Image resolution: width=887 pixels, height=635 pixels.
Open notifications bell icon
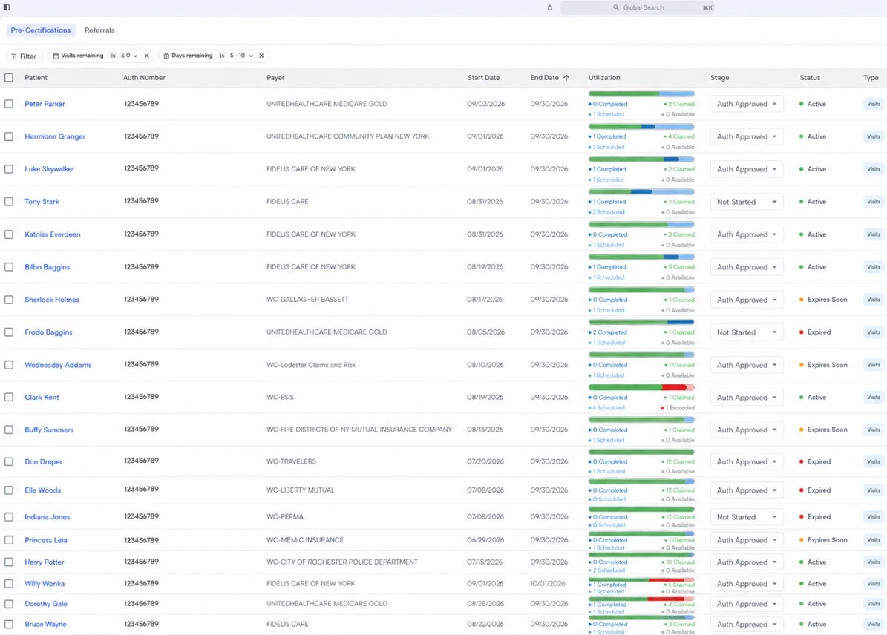pos(549,8)
